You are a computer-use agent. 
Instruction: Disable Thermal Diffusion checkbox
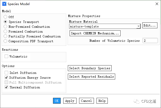6,87
